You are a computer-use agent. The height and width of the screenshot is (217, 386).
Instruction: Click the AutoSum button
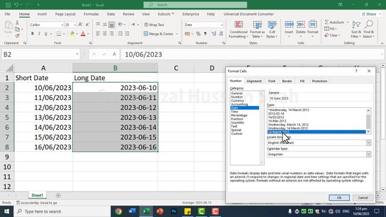(x=334, y=22)
